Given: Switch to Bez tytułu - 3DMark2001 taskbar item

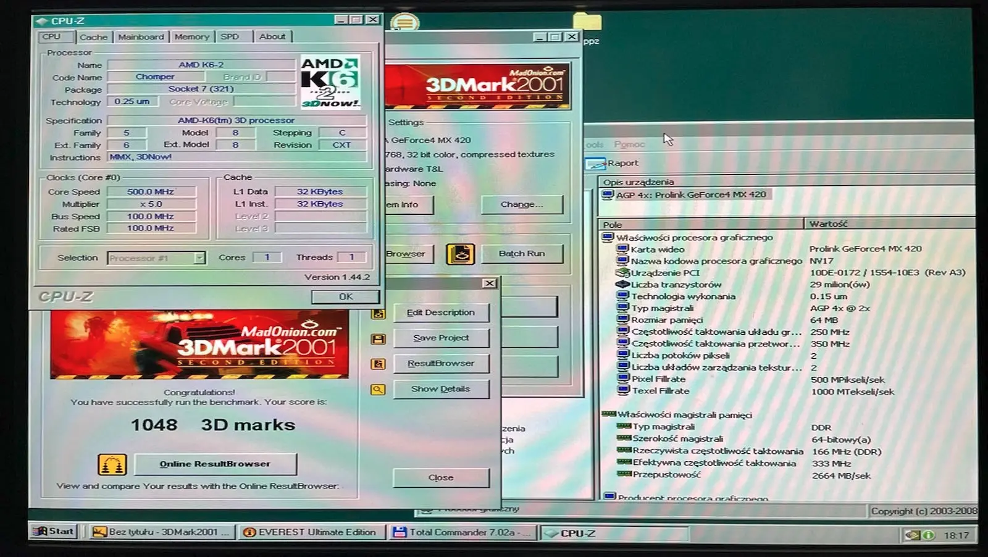Looking at the screenshot, I should click(x=162, y=532).
